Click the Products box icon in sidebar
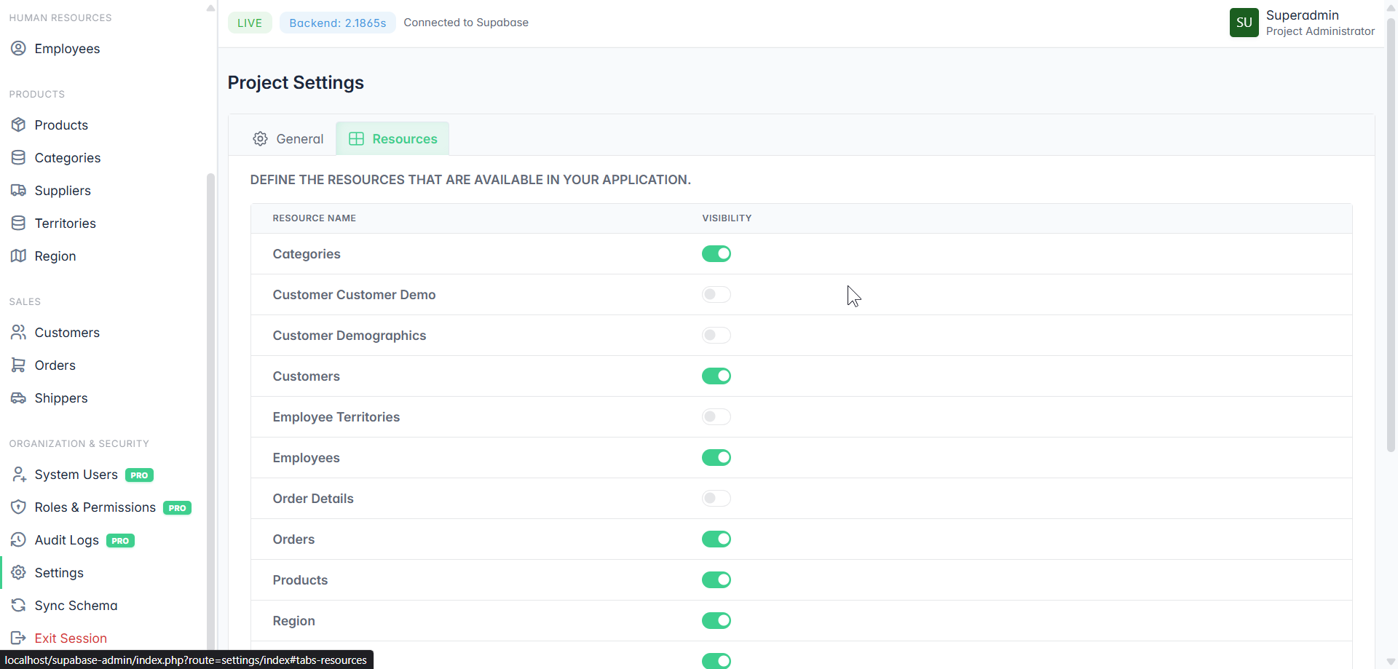 18,124
